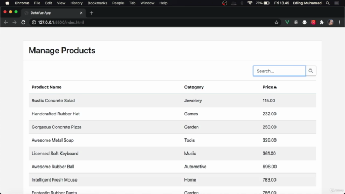Click the 326.00 price cell

tap(270, 140)
